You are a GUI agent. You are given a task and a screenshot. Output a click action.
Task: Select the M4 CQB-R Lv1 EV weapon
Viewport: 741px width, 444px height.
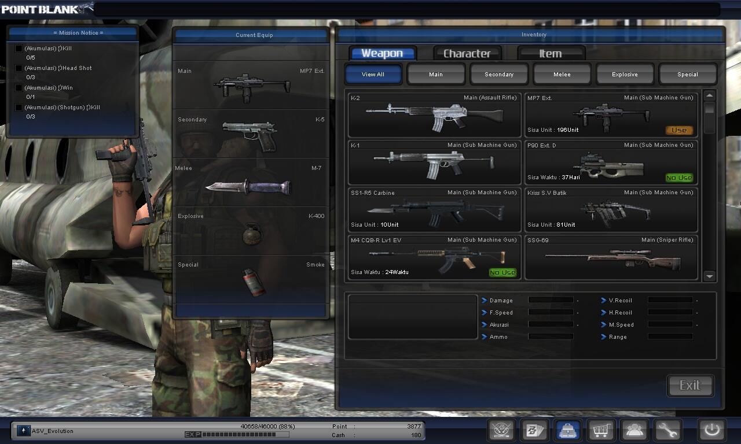coord(434,256)
